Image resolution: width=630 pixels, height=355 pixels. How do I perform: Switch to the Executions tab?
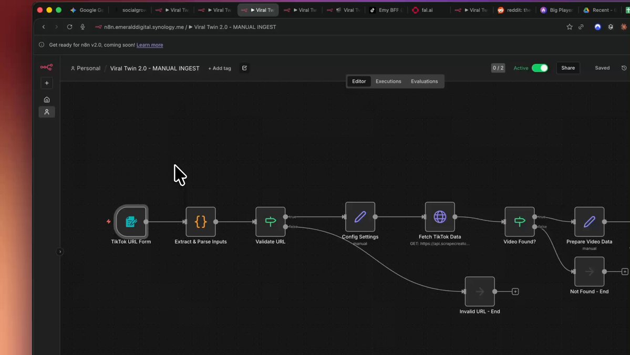pyautogui.click(x=388, y=81)
